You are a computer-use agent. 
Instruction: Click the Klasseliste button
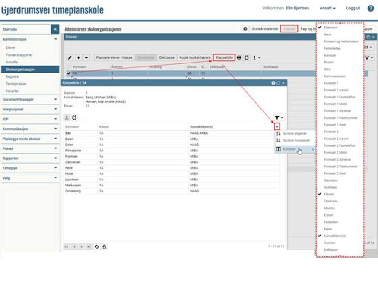[224, 57]
